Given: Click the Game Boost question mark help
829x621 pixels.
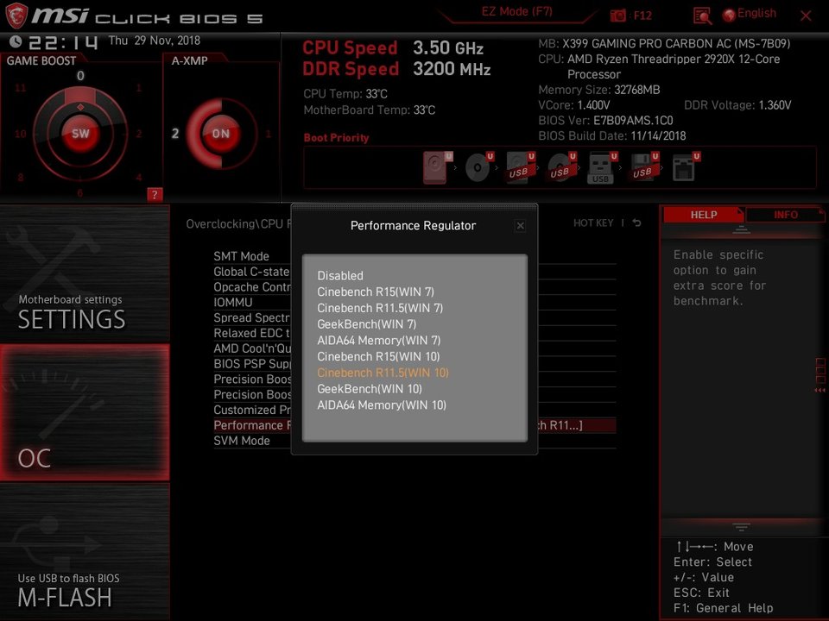Looking at the screenshot, I should click(155, 195).
